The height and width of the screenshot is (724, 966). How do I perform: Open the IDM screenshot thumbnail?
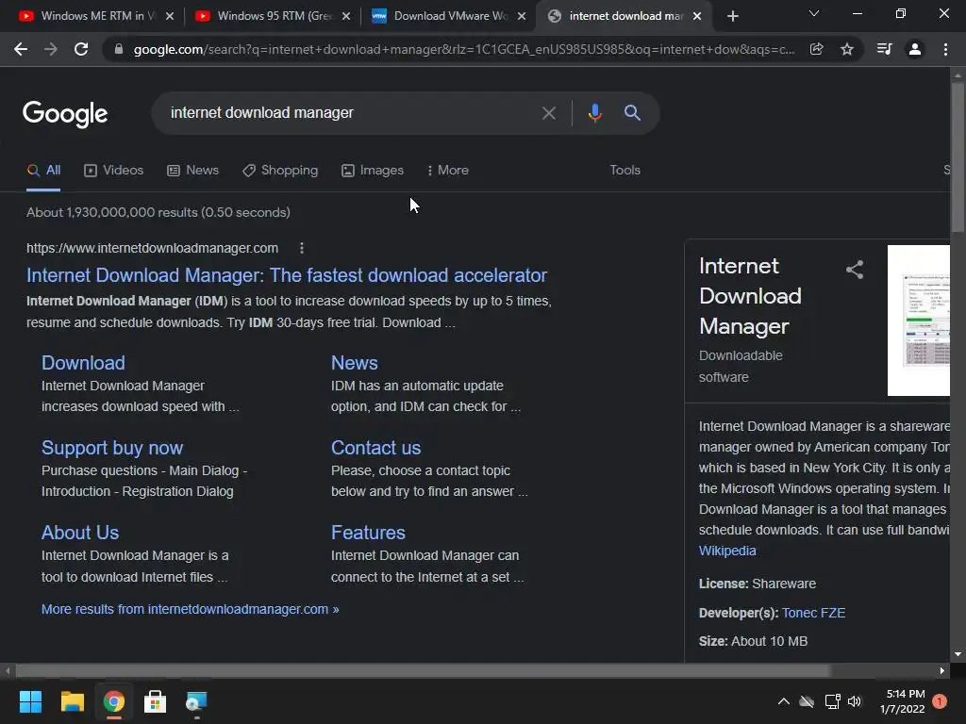919,321
